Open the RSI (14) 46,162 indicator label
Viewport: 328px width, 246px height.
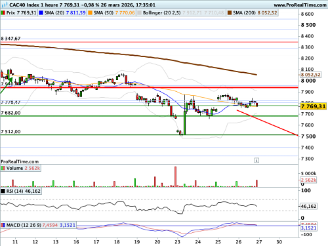[24, 191]
